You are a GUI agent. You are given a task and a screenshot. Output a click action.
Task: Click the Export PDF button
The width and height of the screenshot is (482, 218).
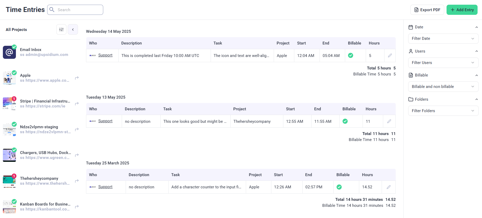coord(427,10)
